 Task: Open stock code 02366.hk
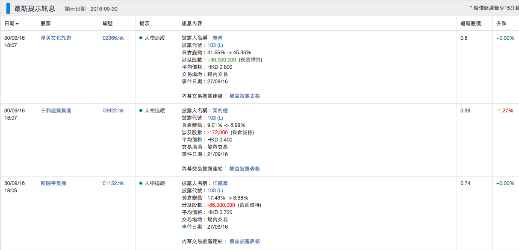click(x=113, y=38)
